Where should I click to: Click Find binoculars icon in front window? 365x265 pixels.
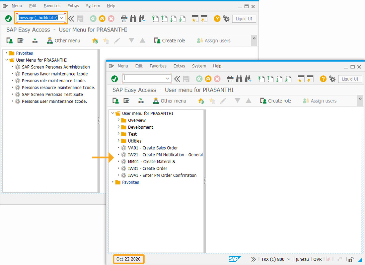(x=239, y=79)
